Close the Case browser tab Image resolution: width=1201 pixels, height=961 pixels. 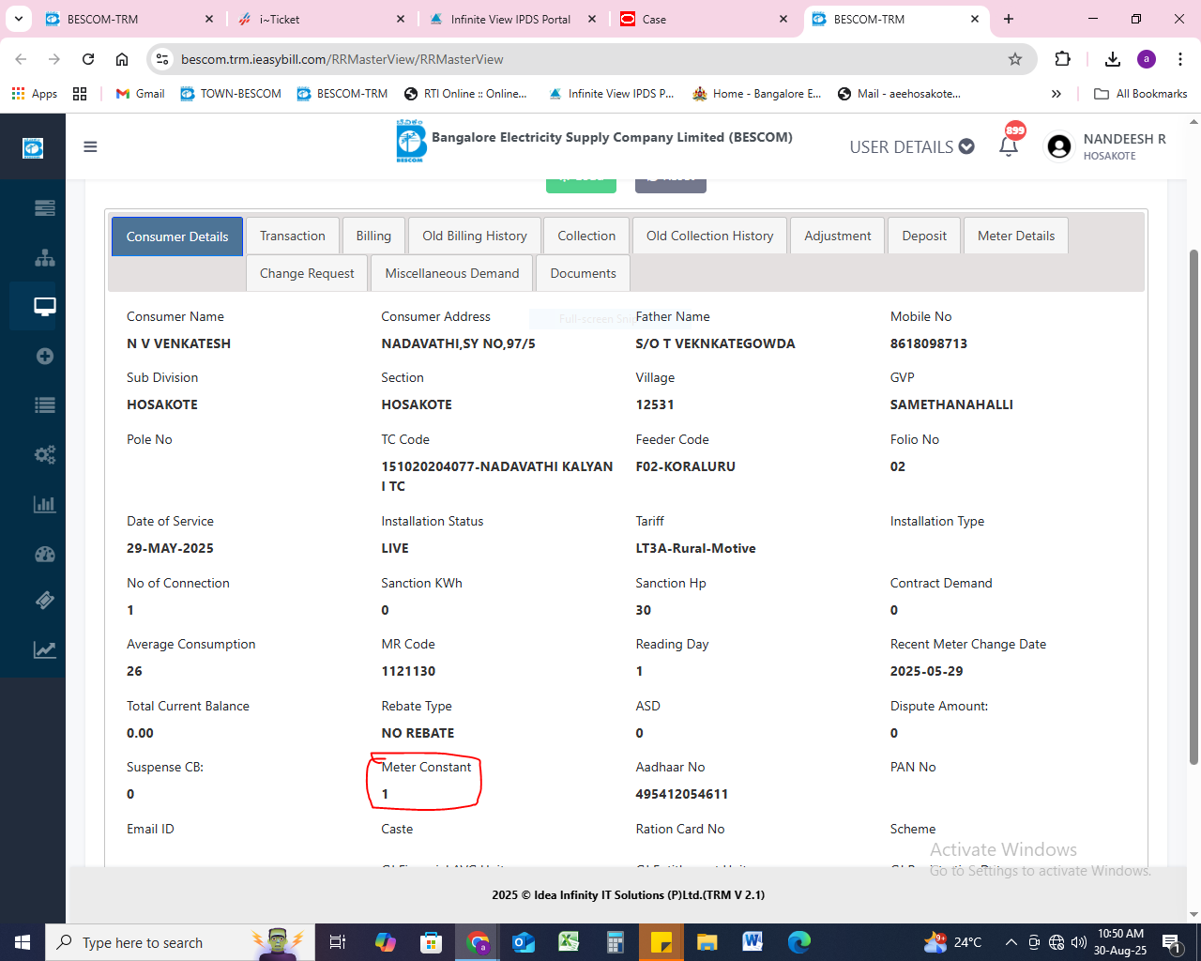point(783,19)
